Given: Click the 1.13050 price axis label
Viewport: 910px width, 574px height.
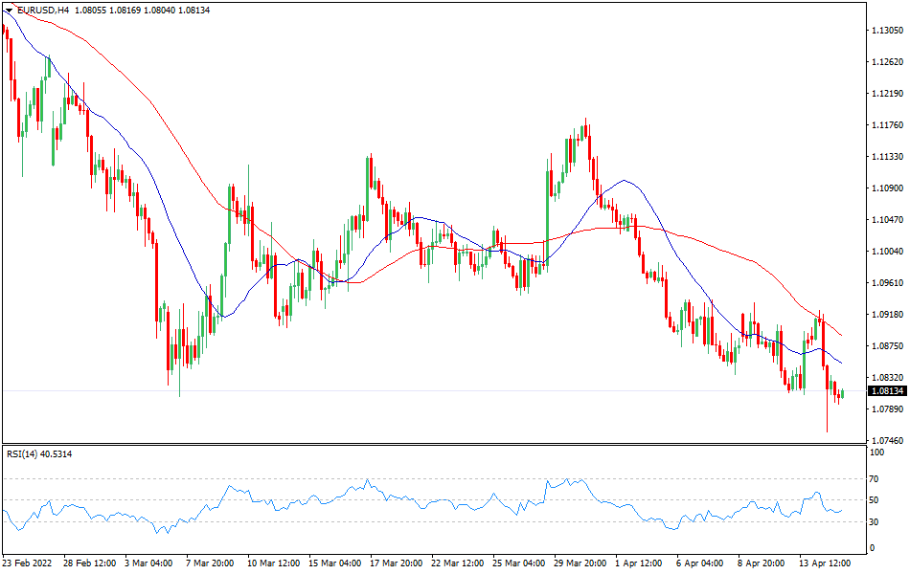Looking at the screenshot, I should pos(888,31).
